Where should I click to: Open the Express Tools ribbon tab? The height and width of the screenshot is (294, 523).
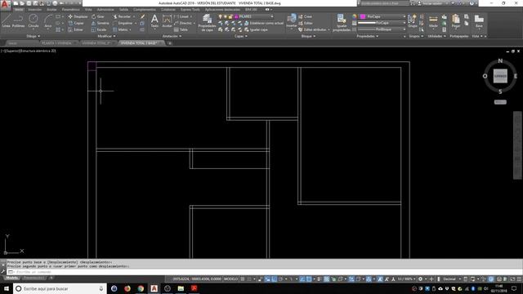click(x=190, y=10)
